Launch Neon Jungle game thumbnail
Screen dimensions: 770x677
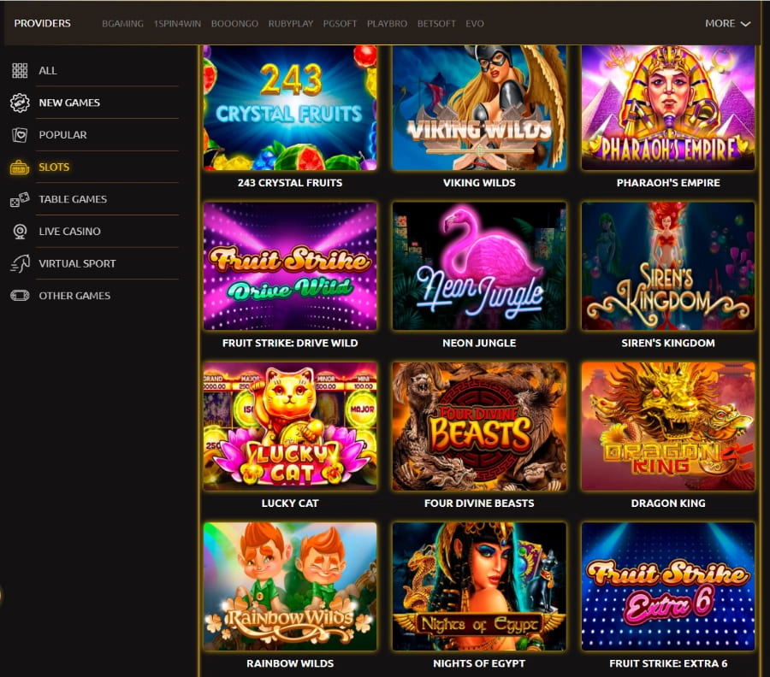pyautogui.click(x=479, y=267)
